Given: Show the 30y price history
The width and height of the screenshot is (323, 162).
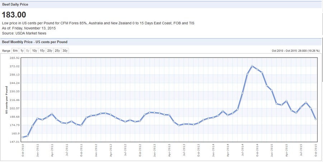Looking at the screenshot, I should [65, 51].
